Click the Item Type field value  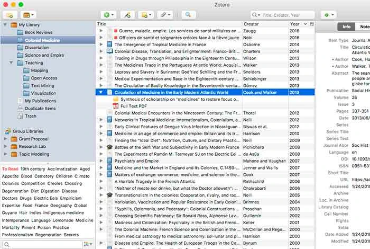[x=360, y=40]
